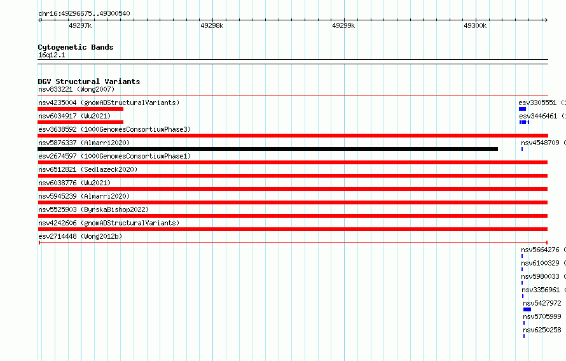Select the nsv5876337 (Almarri2020) label
The height and width of the screenshot is (361, 566).
(84, 143)
